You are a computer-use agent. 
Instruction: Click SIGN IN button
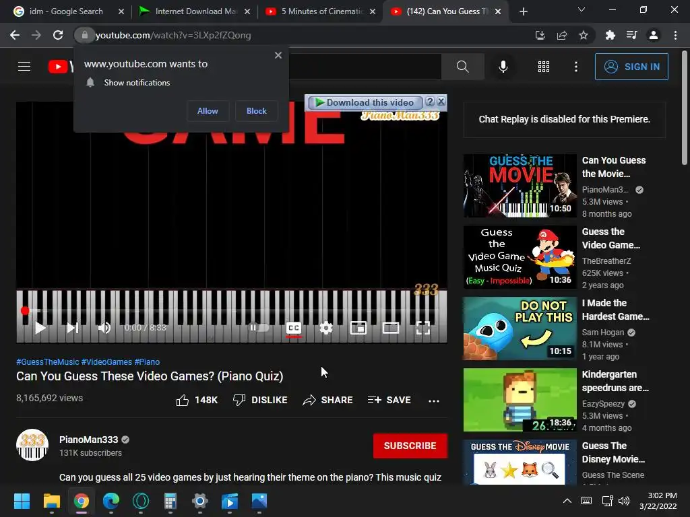pyautogui.click(x=631, y=67)
